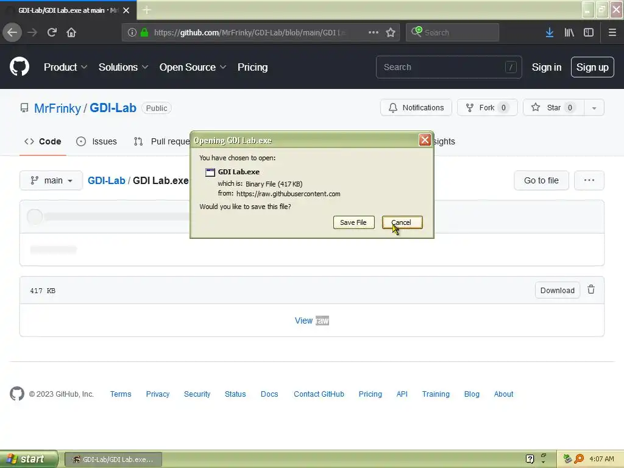Show site information icon in address bar
The width and height of the screenshot is (624, 468).
(132, 32)
